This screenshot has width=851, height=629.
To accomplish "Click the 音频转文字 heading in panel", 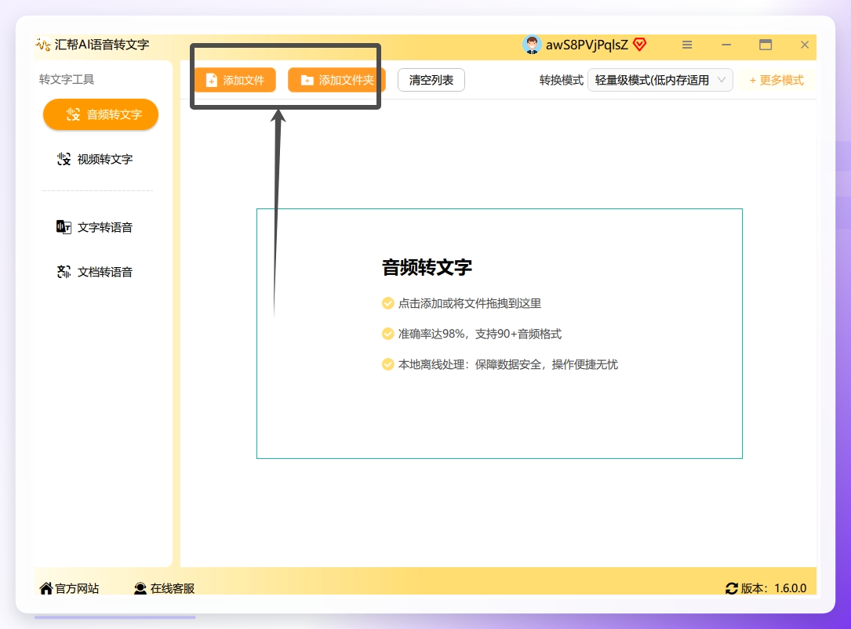I will [427, 267].
